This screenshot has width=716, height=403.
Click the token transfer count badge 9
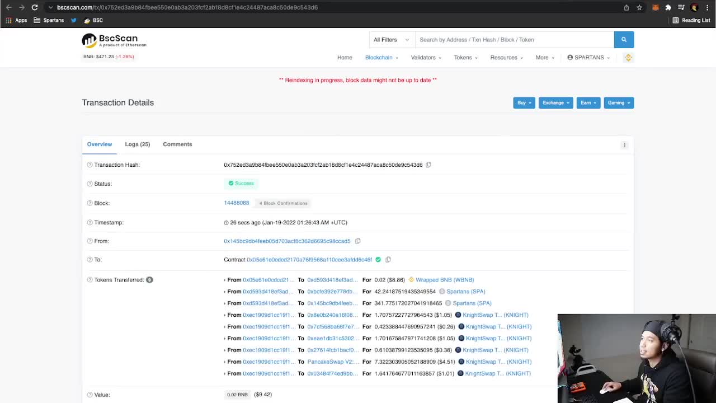tap(149, 280)
